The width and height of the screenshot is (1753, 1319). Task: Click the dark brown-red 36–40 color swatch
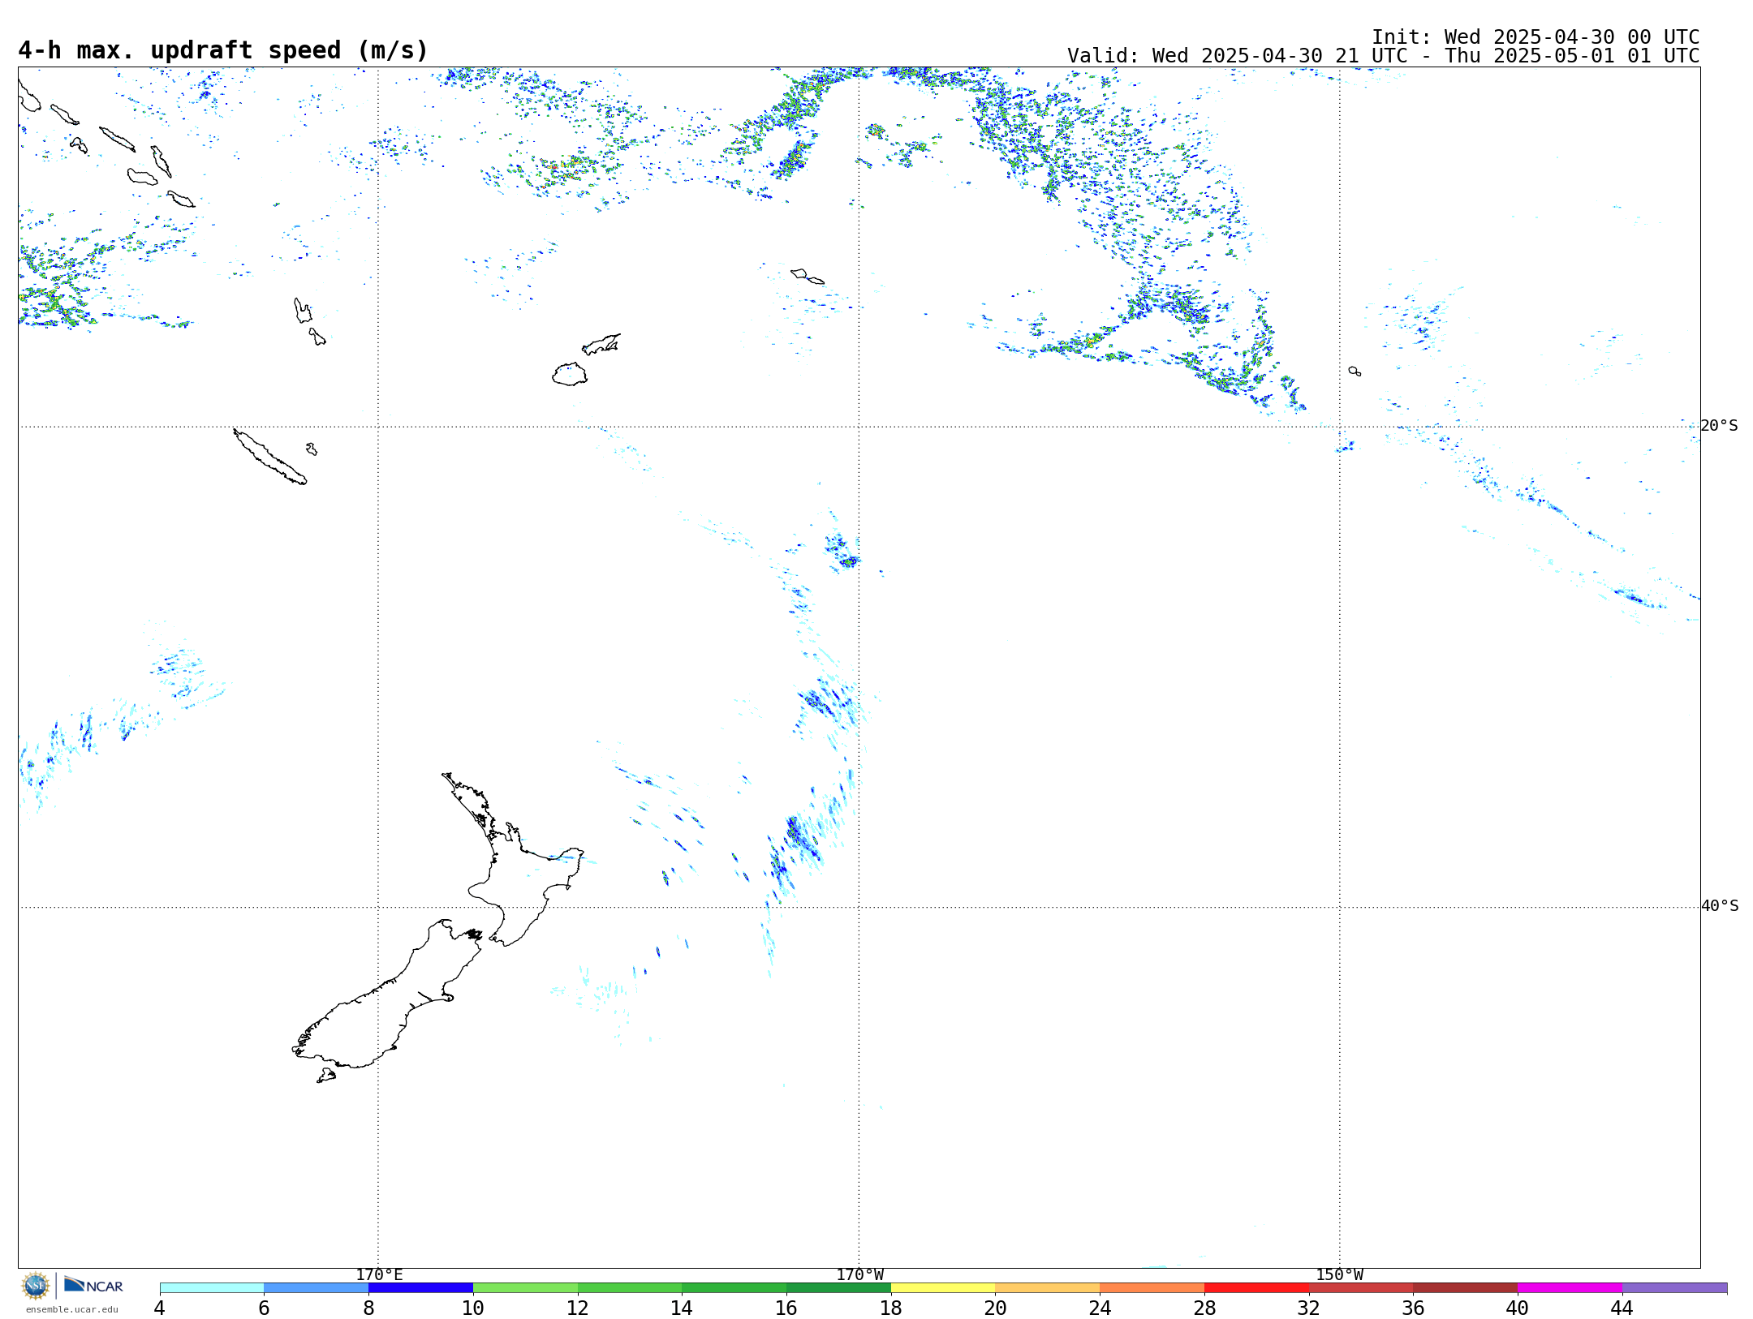(1466, 1288)
